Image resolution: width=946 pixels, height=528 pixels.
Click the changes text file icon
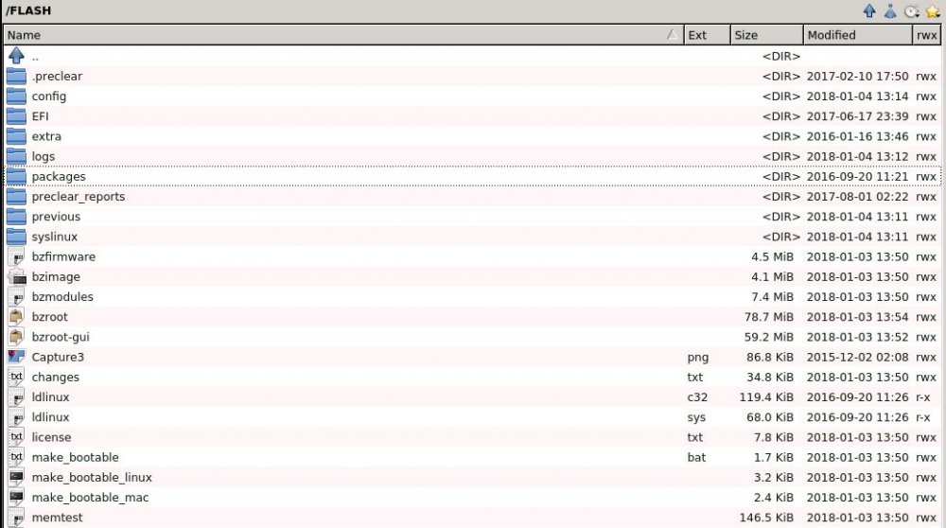[x=16, y=377]
